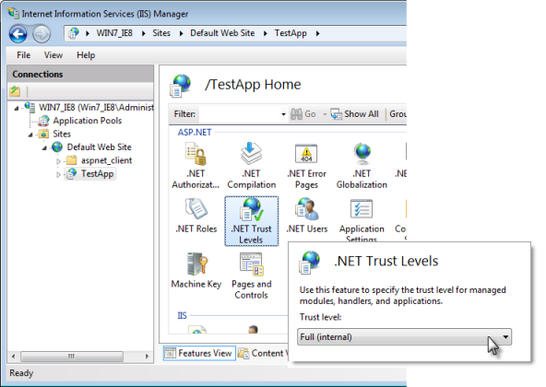This screenshot has width=546, height=387.
Task: Switch to the Features View tab
Action: (199, 353)
